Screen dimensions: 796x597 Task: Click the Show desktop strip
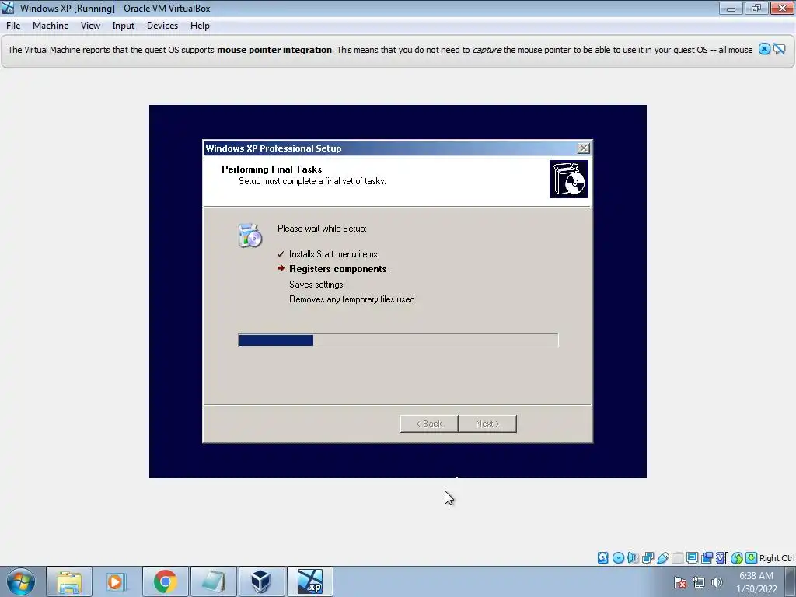pos(790,581)
